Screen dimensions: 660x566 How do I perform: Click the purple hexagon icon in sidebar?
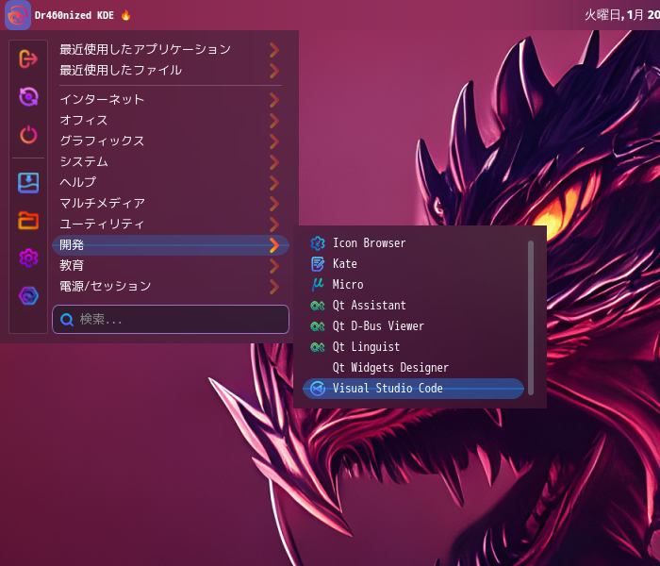pos(28,295)
